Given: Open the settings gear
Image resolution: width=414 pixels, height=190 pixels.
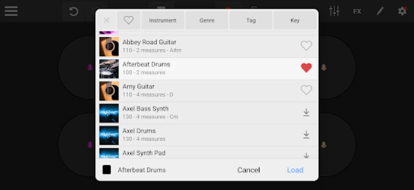Looking at the screenshot, I should click(402, 11).
